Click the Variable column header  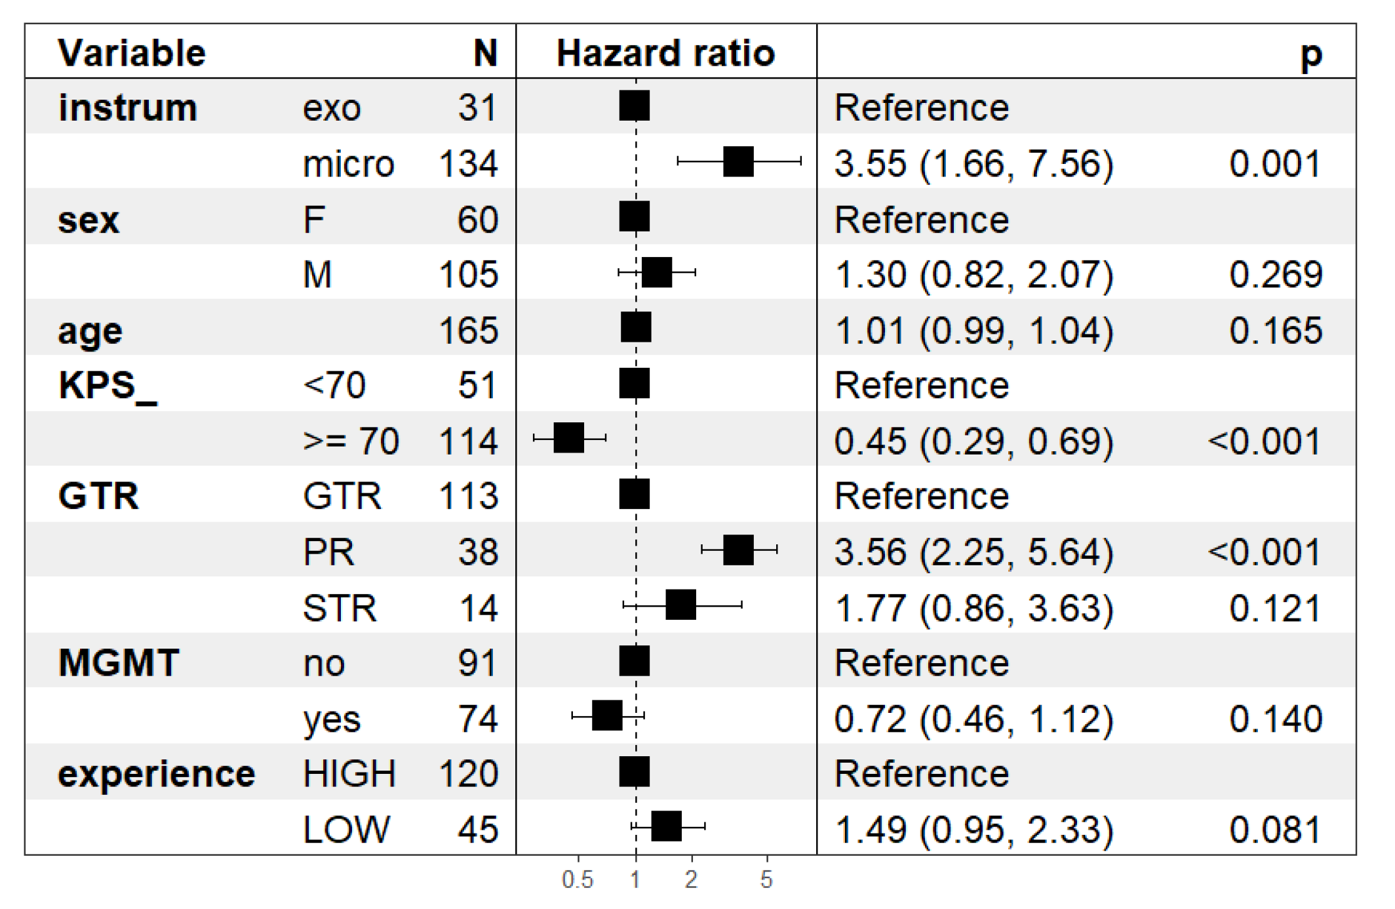(132, 52)
